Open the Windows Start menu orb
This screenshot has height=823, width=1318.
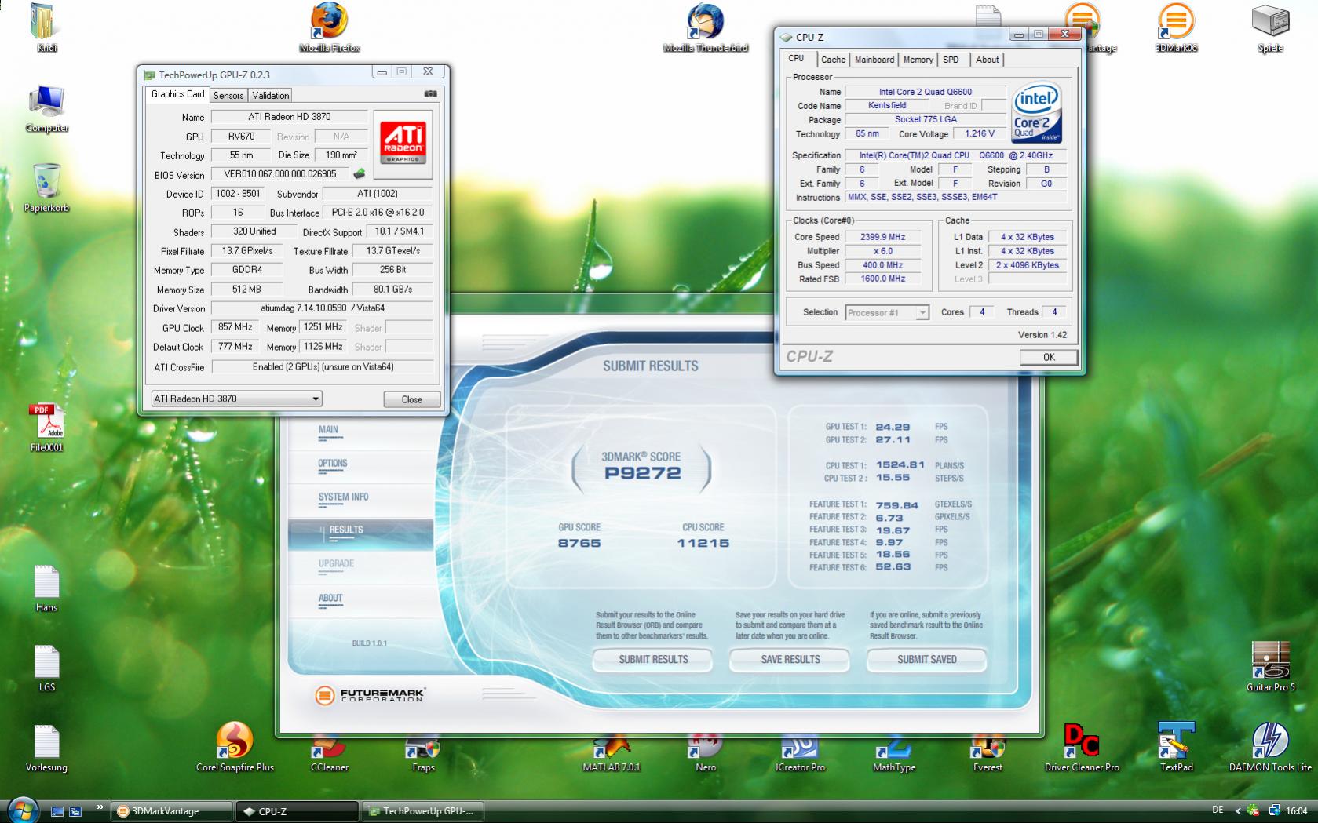click(x=23, y=810)
